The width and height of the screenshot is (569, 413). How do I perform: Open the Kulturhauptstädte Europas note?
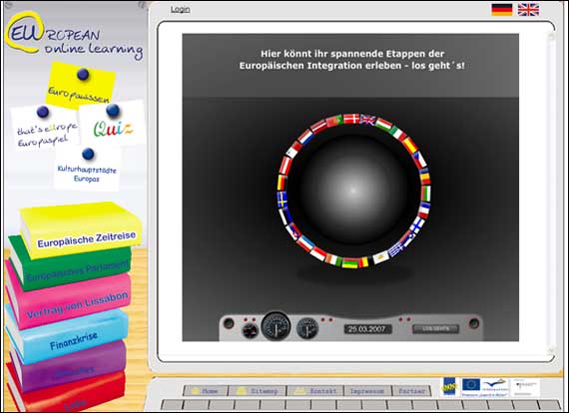[87, 170]
